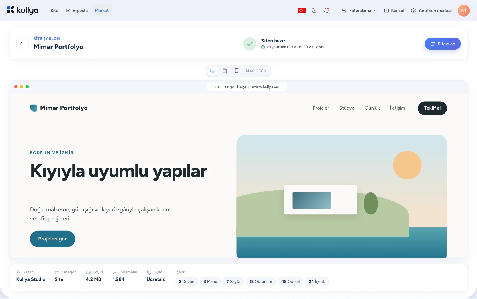The image size is (477, 299).
Task: Switch to desktop preview mode
Action: (x=213, y=71)
